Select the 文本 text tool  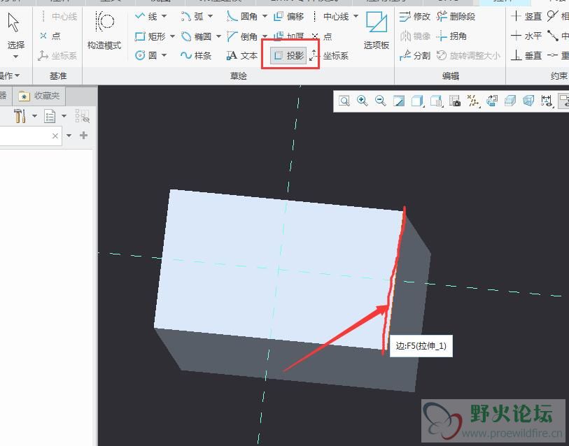[x=242, y=55]
